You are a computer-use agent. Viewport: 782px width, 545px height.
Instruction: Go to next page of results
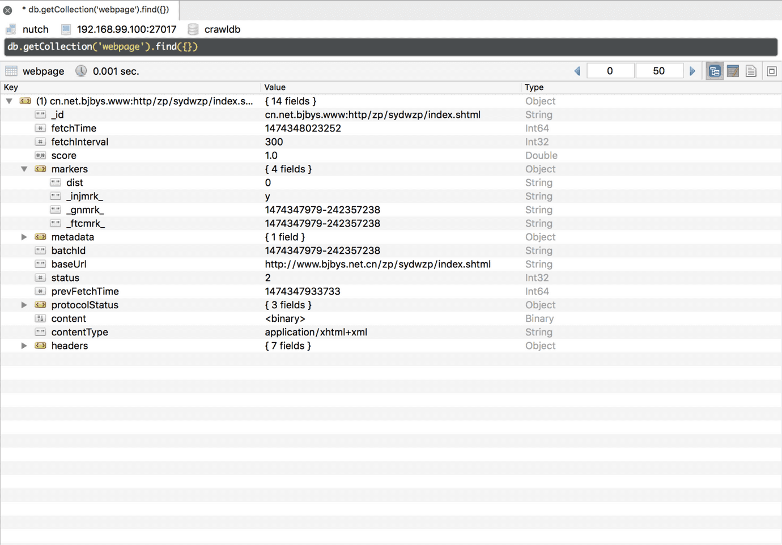pyautogui.click(x=692, y=71)
